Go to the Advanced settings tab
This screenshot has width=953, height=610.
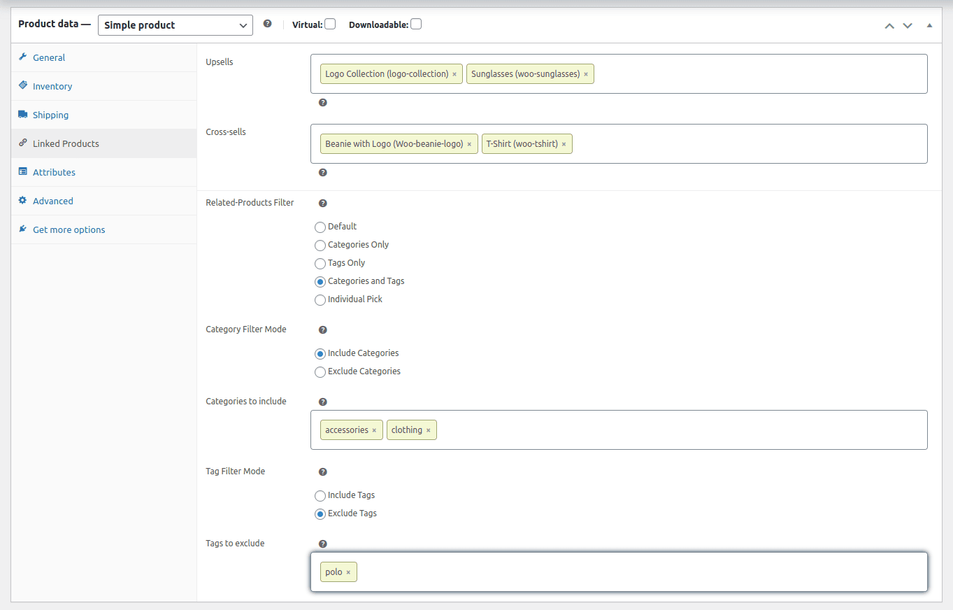tap(52, 201)
